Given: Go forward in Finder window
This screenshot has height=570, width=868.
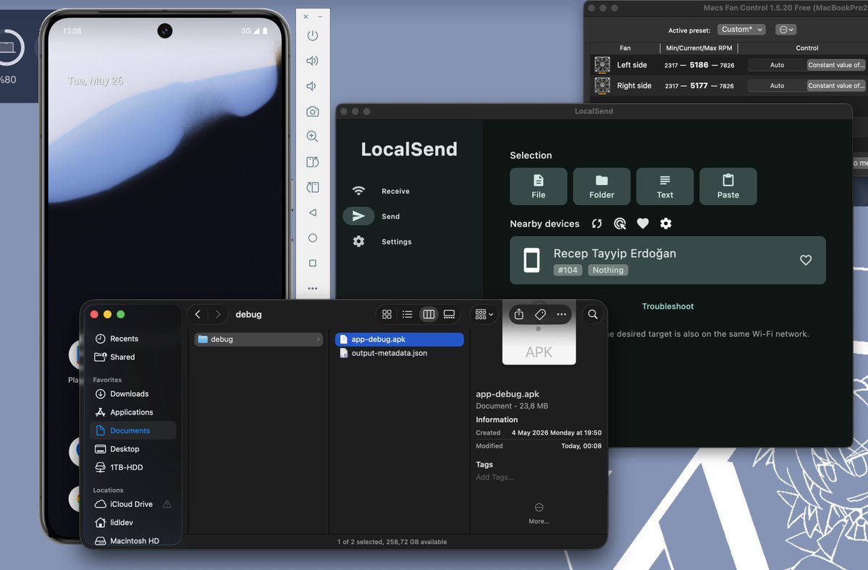Looking at the screenshot, I should pos(218,314).
